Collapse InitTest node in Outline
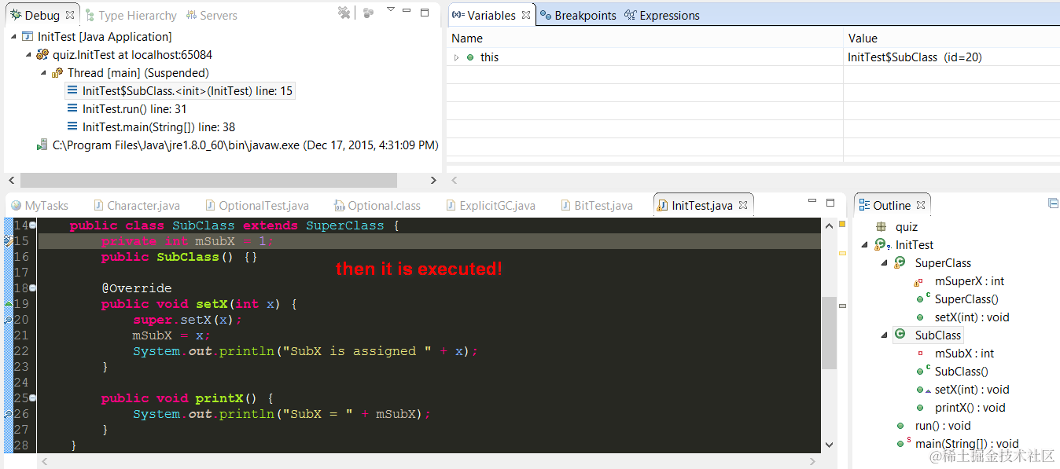1060x469 pixels. tap(866, 245)
